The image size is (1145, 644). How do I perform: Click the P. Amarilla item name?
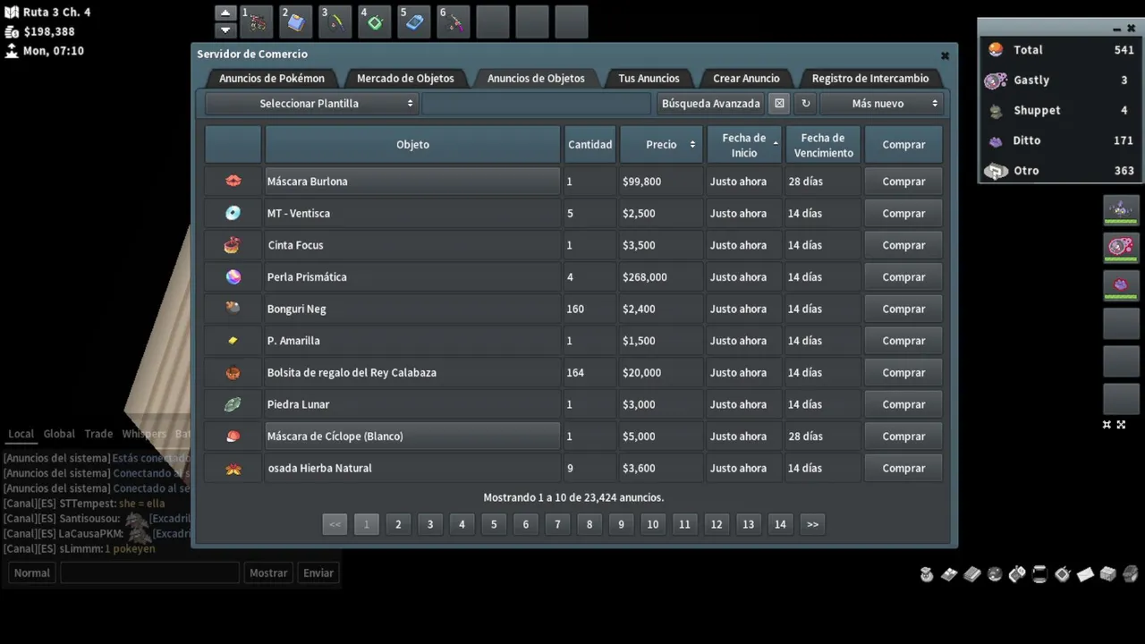(293, 341)
